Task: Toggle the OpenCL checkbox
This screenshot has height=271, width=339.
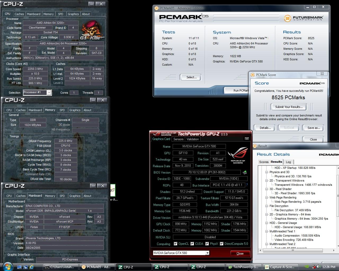Action: point(175,244)
